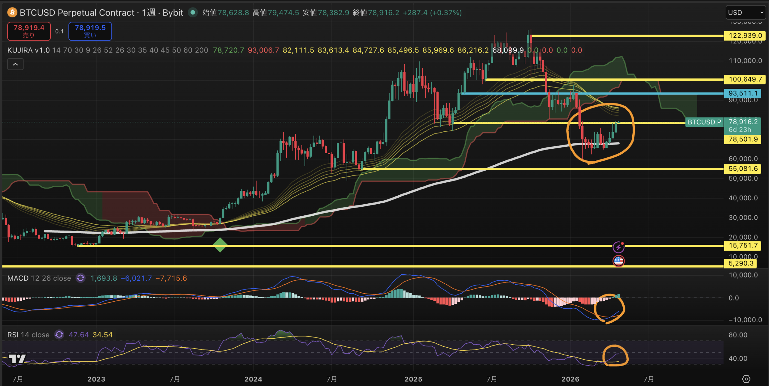The image size is (769, 386).
Task: Click the blue buy 78,919.5 button
Action: pyautogui.click(x=90, y=31)
